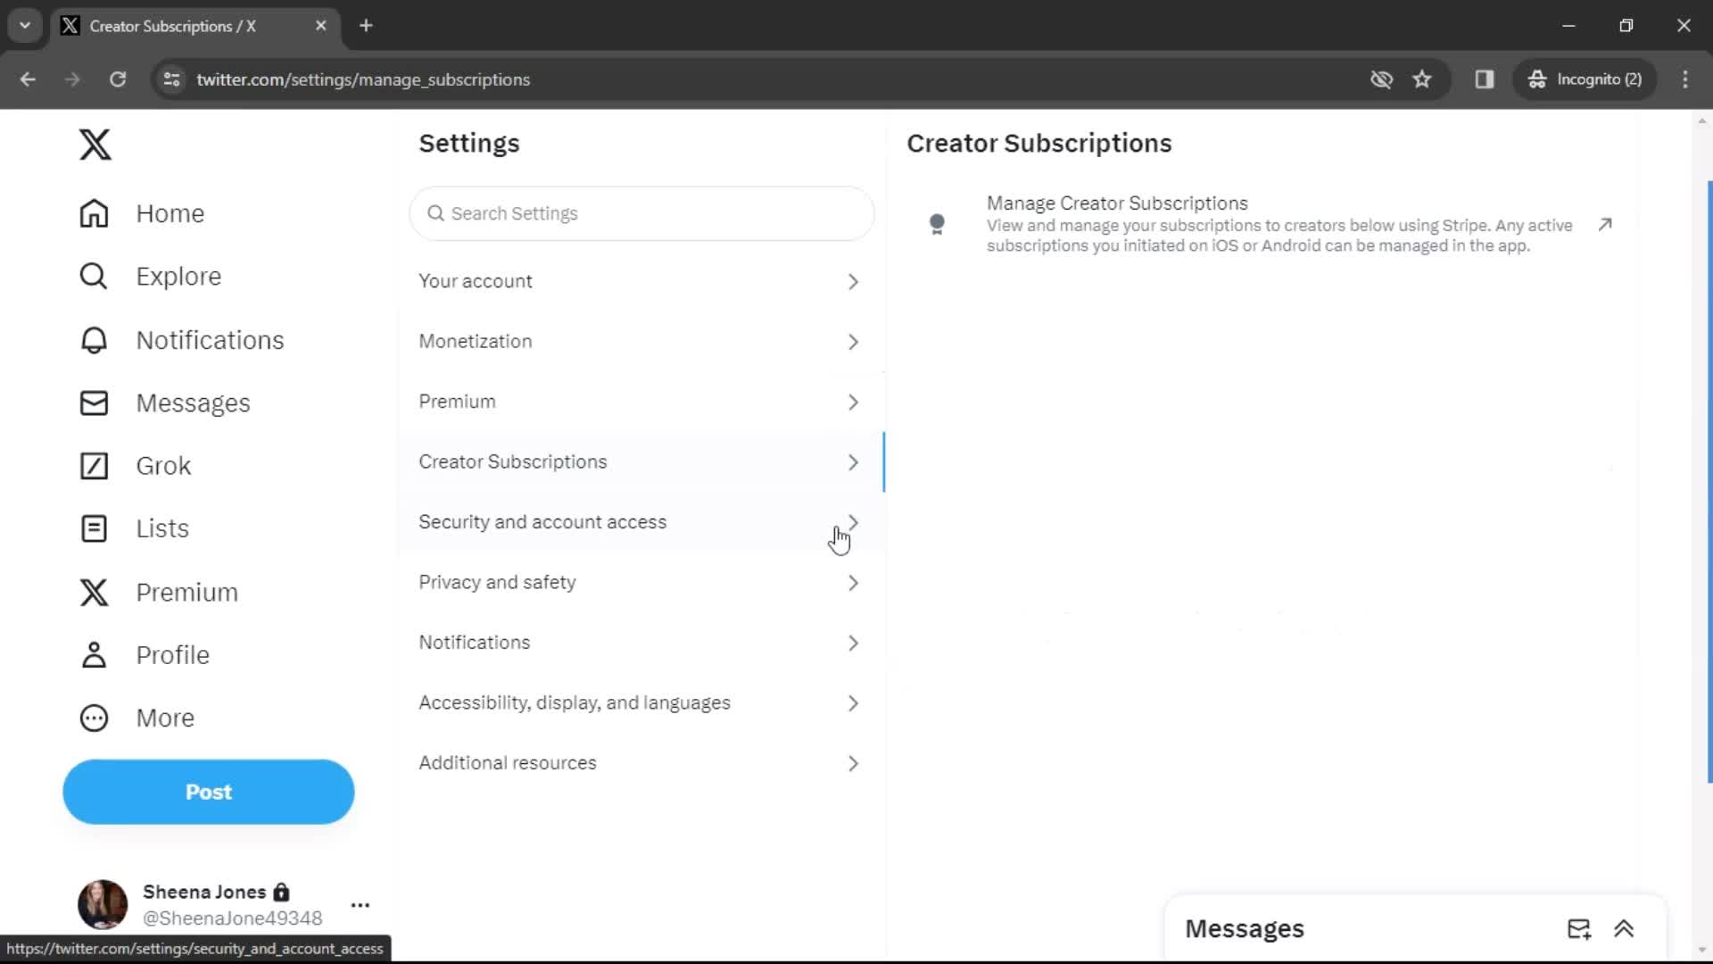
Task: Click the Profile text link
Action: click(173, 655)
